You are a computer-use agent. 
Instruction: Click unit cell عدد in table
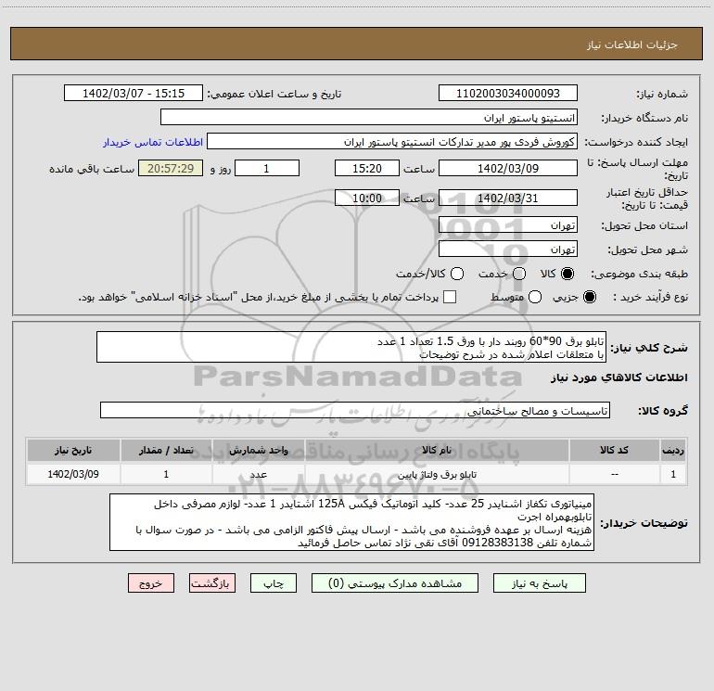pyautogui.click(x=258, y=474)
